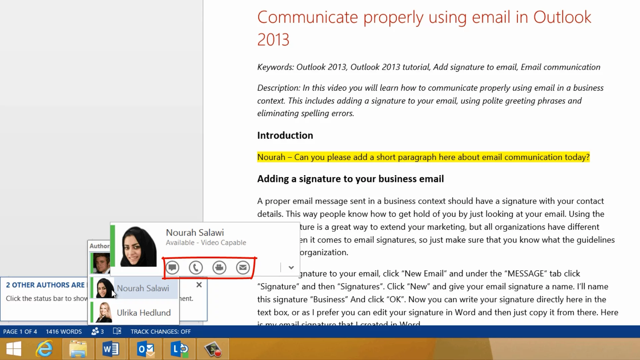Open Internet Explorer from the taskbar

44,349
